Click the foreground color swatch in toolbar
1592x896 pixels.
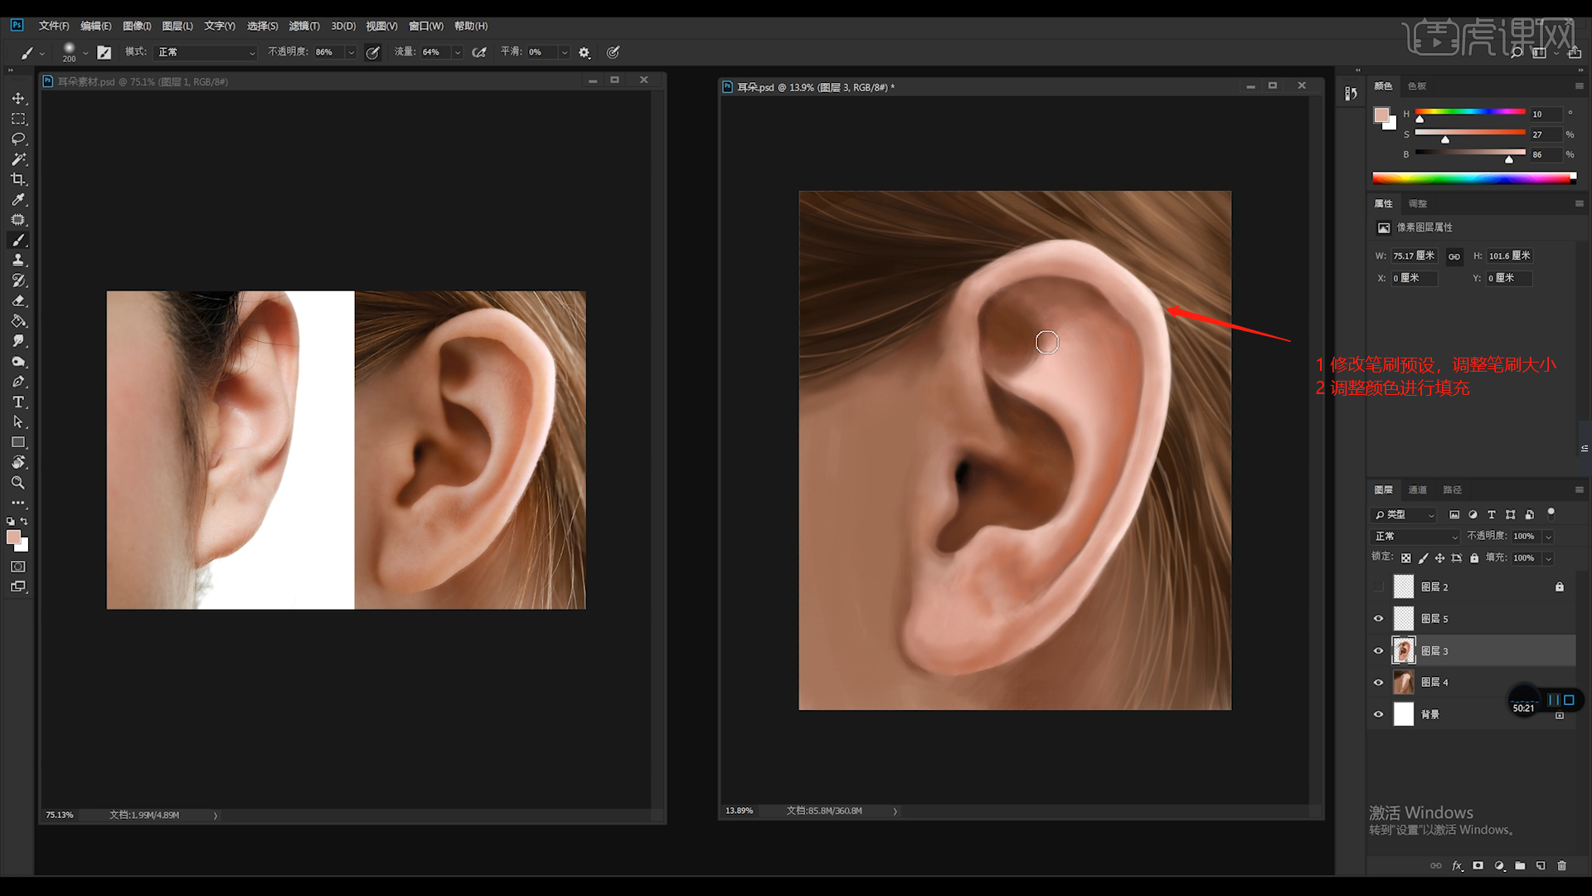13,538
